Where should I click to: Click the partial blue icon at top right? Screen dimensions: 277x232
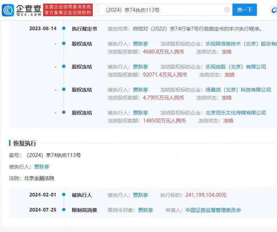pyautogui.click(x=274, y=10)
